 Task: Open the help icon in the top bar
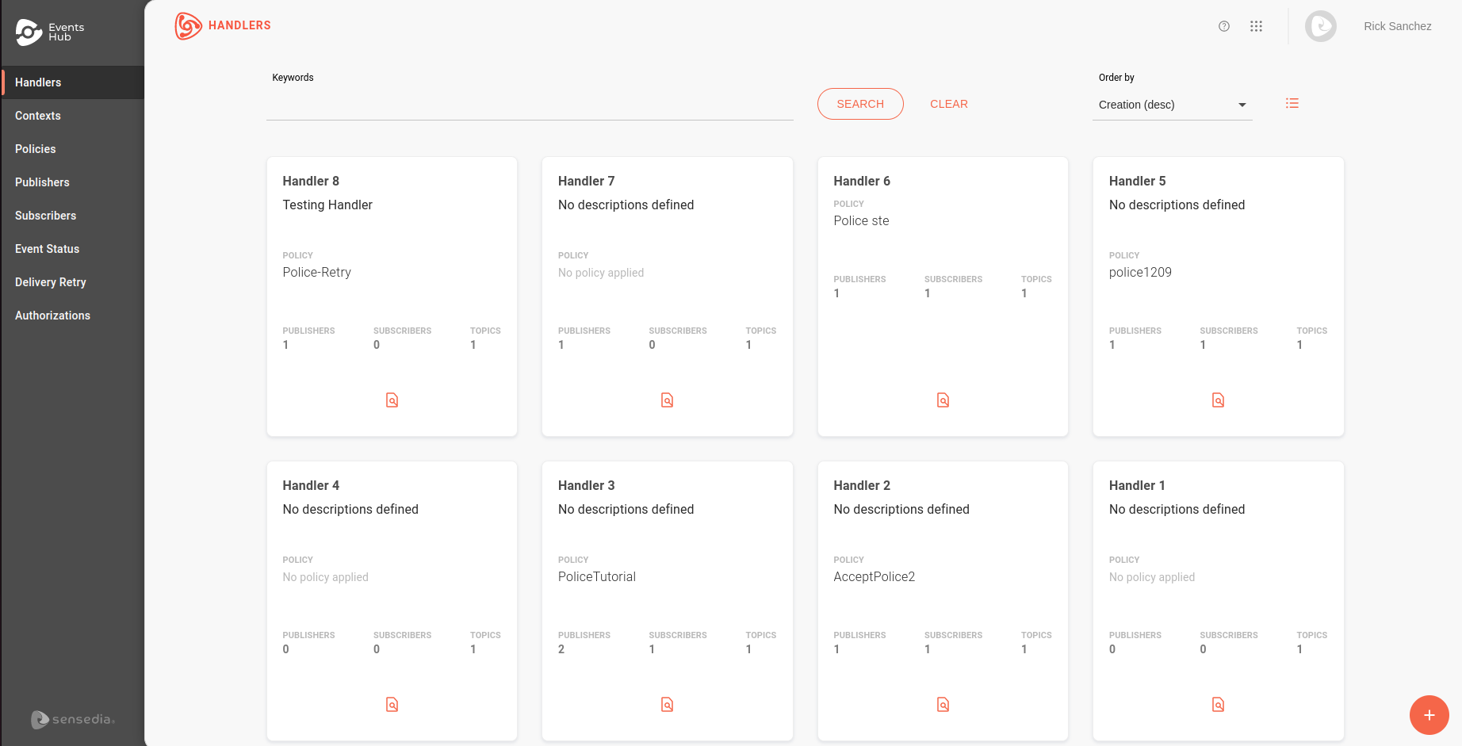click(1223, 26)
